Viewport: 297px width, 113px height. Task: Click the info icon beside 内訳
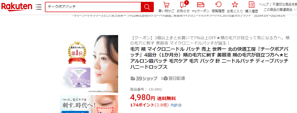click(x=180, y=105)
